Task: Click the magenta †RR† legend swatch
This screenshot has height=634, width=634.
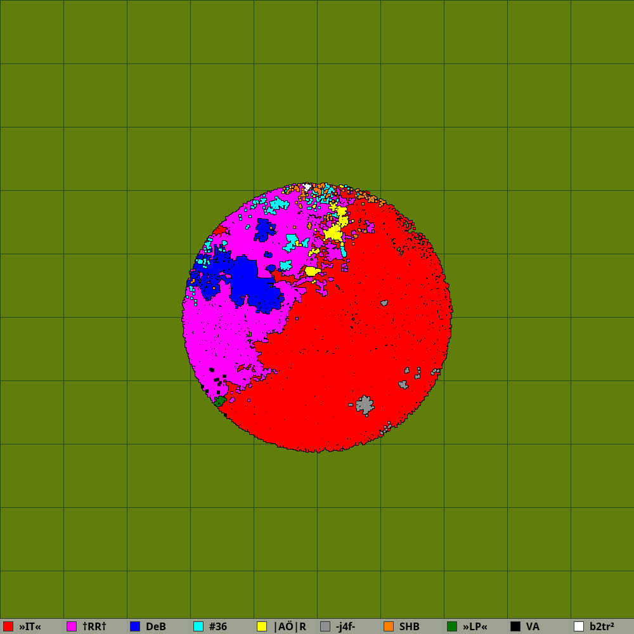Action: tap(72, 626)
